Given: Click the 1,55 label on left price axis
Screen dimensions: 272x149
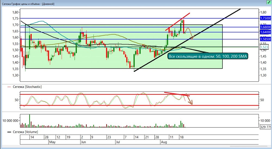Looking at the screenshot, I should (x=15, y=44).
